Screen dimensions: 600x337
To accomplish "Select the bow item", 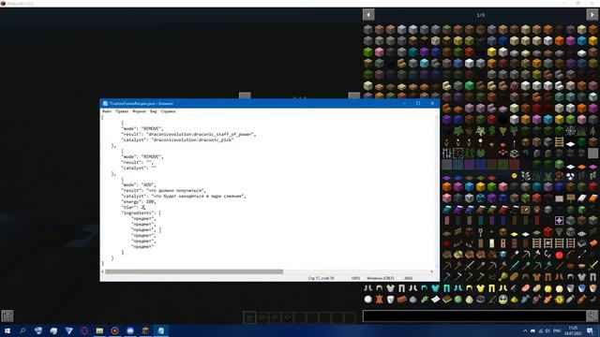I will pyautogui.click(x=571, y=255).
